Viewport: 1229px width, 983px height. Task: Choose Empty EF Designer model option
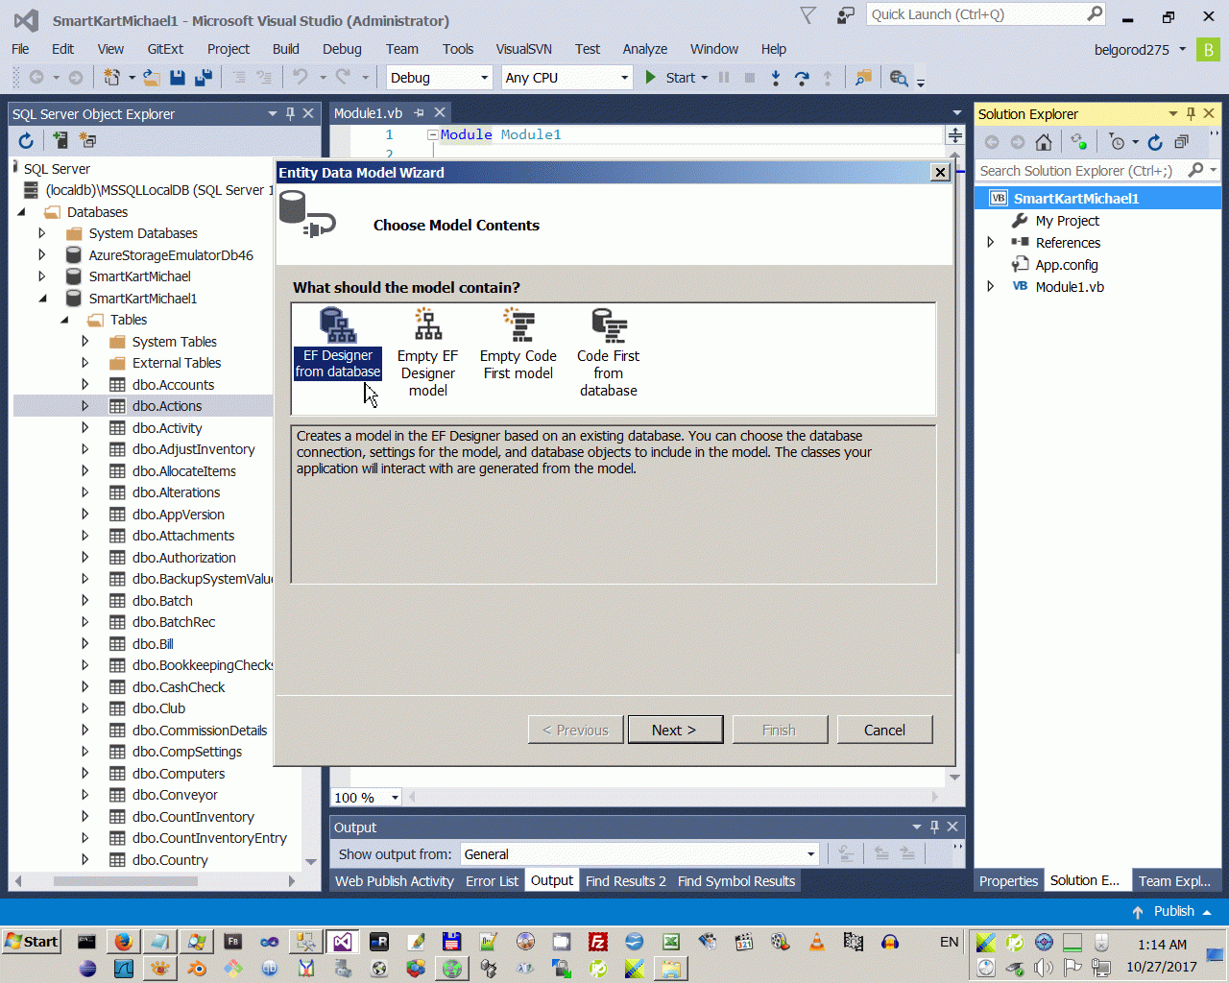(428, 352)
